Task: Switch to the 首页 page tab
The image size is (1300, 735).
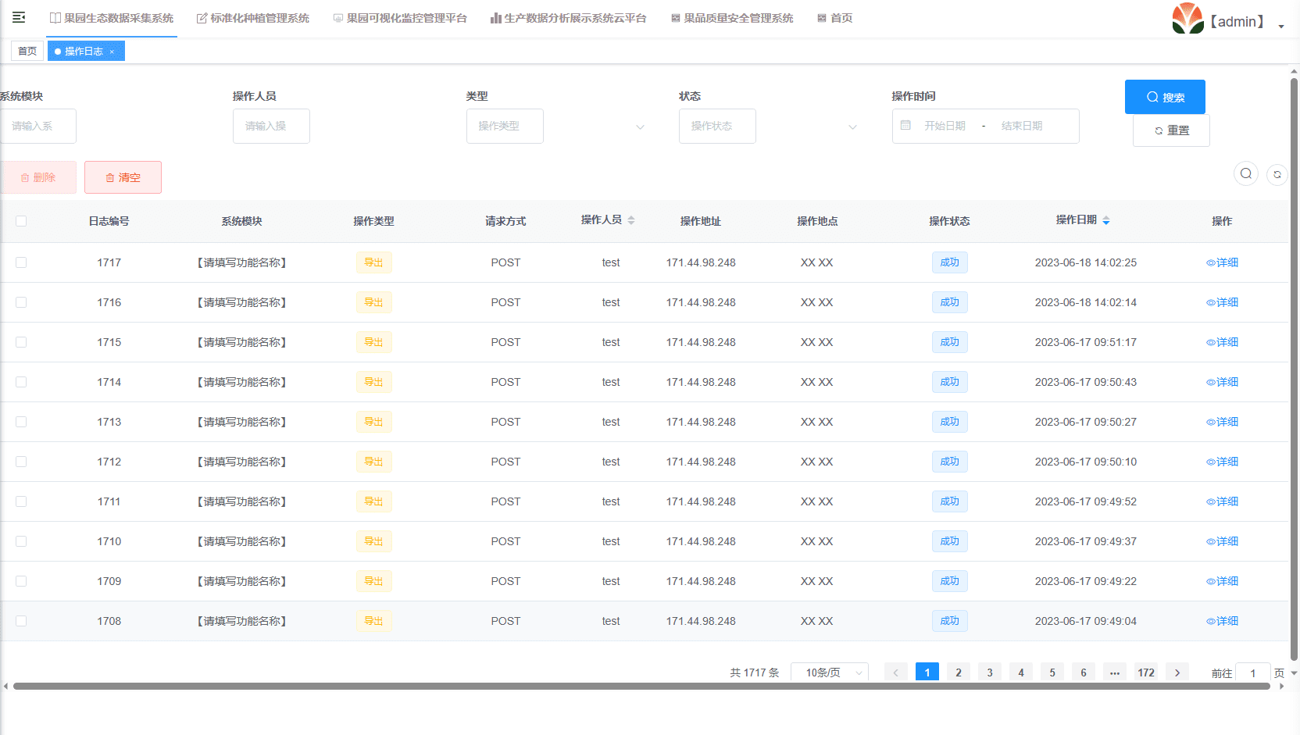Action: (27, 51)
